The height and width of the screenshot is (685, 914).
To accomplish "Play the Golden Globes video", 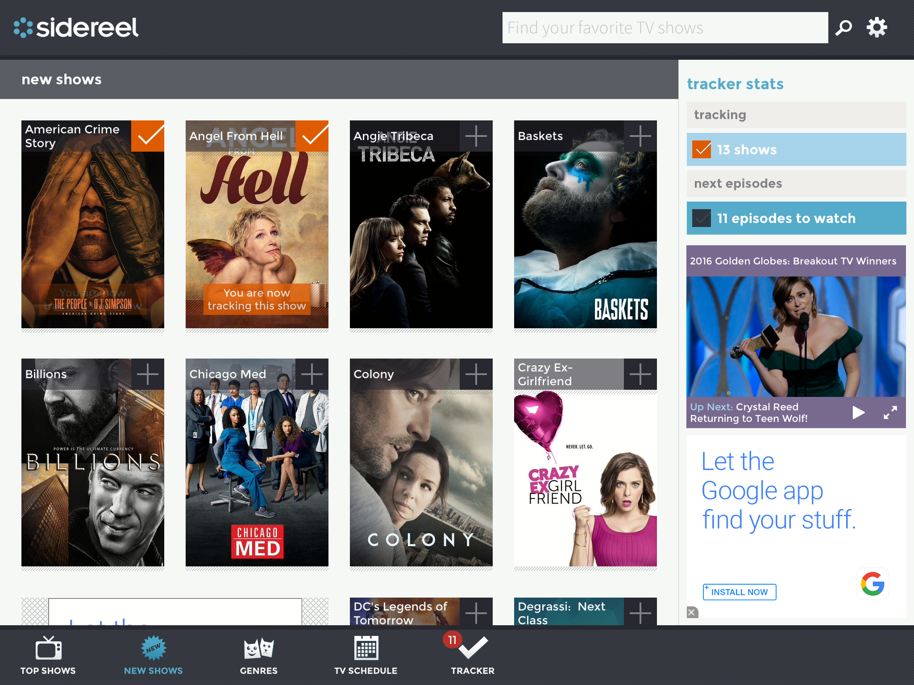I will click(x=858, y=413).
